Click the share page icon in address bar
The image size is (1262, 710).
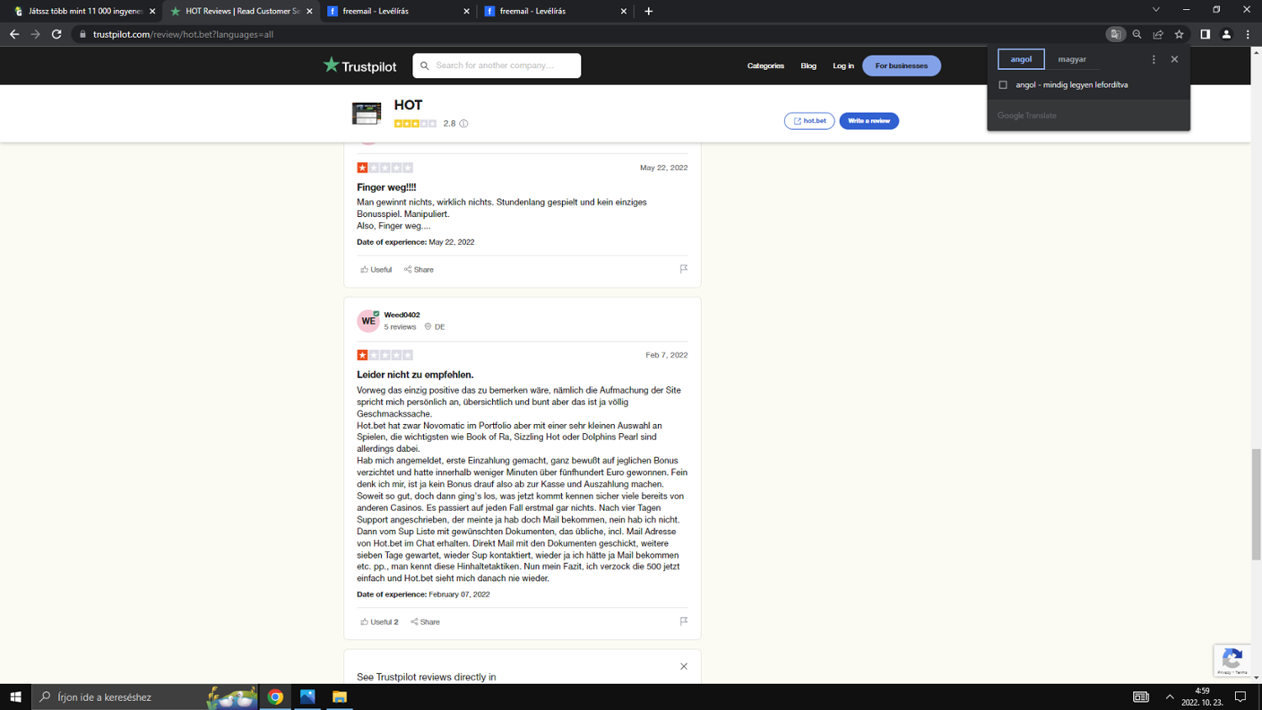point(1158,34)
